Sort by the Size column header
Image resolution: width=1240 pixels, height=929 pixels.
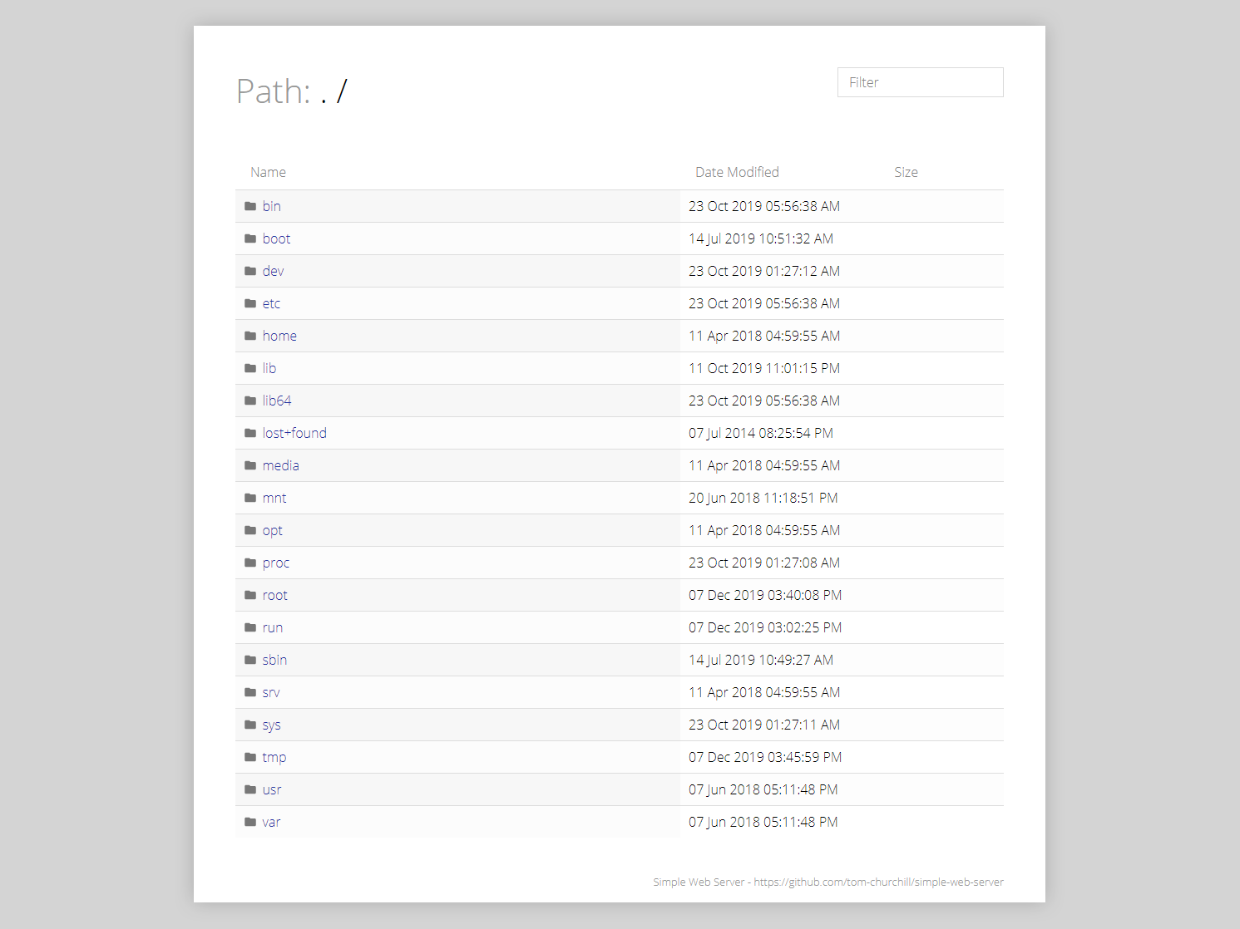pyautogui.click(x=906, y=172)
